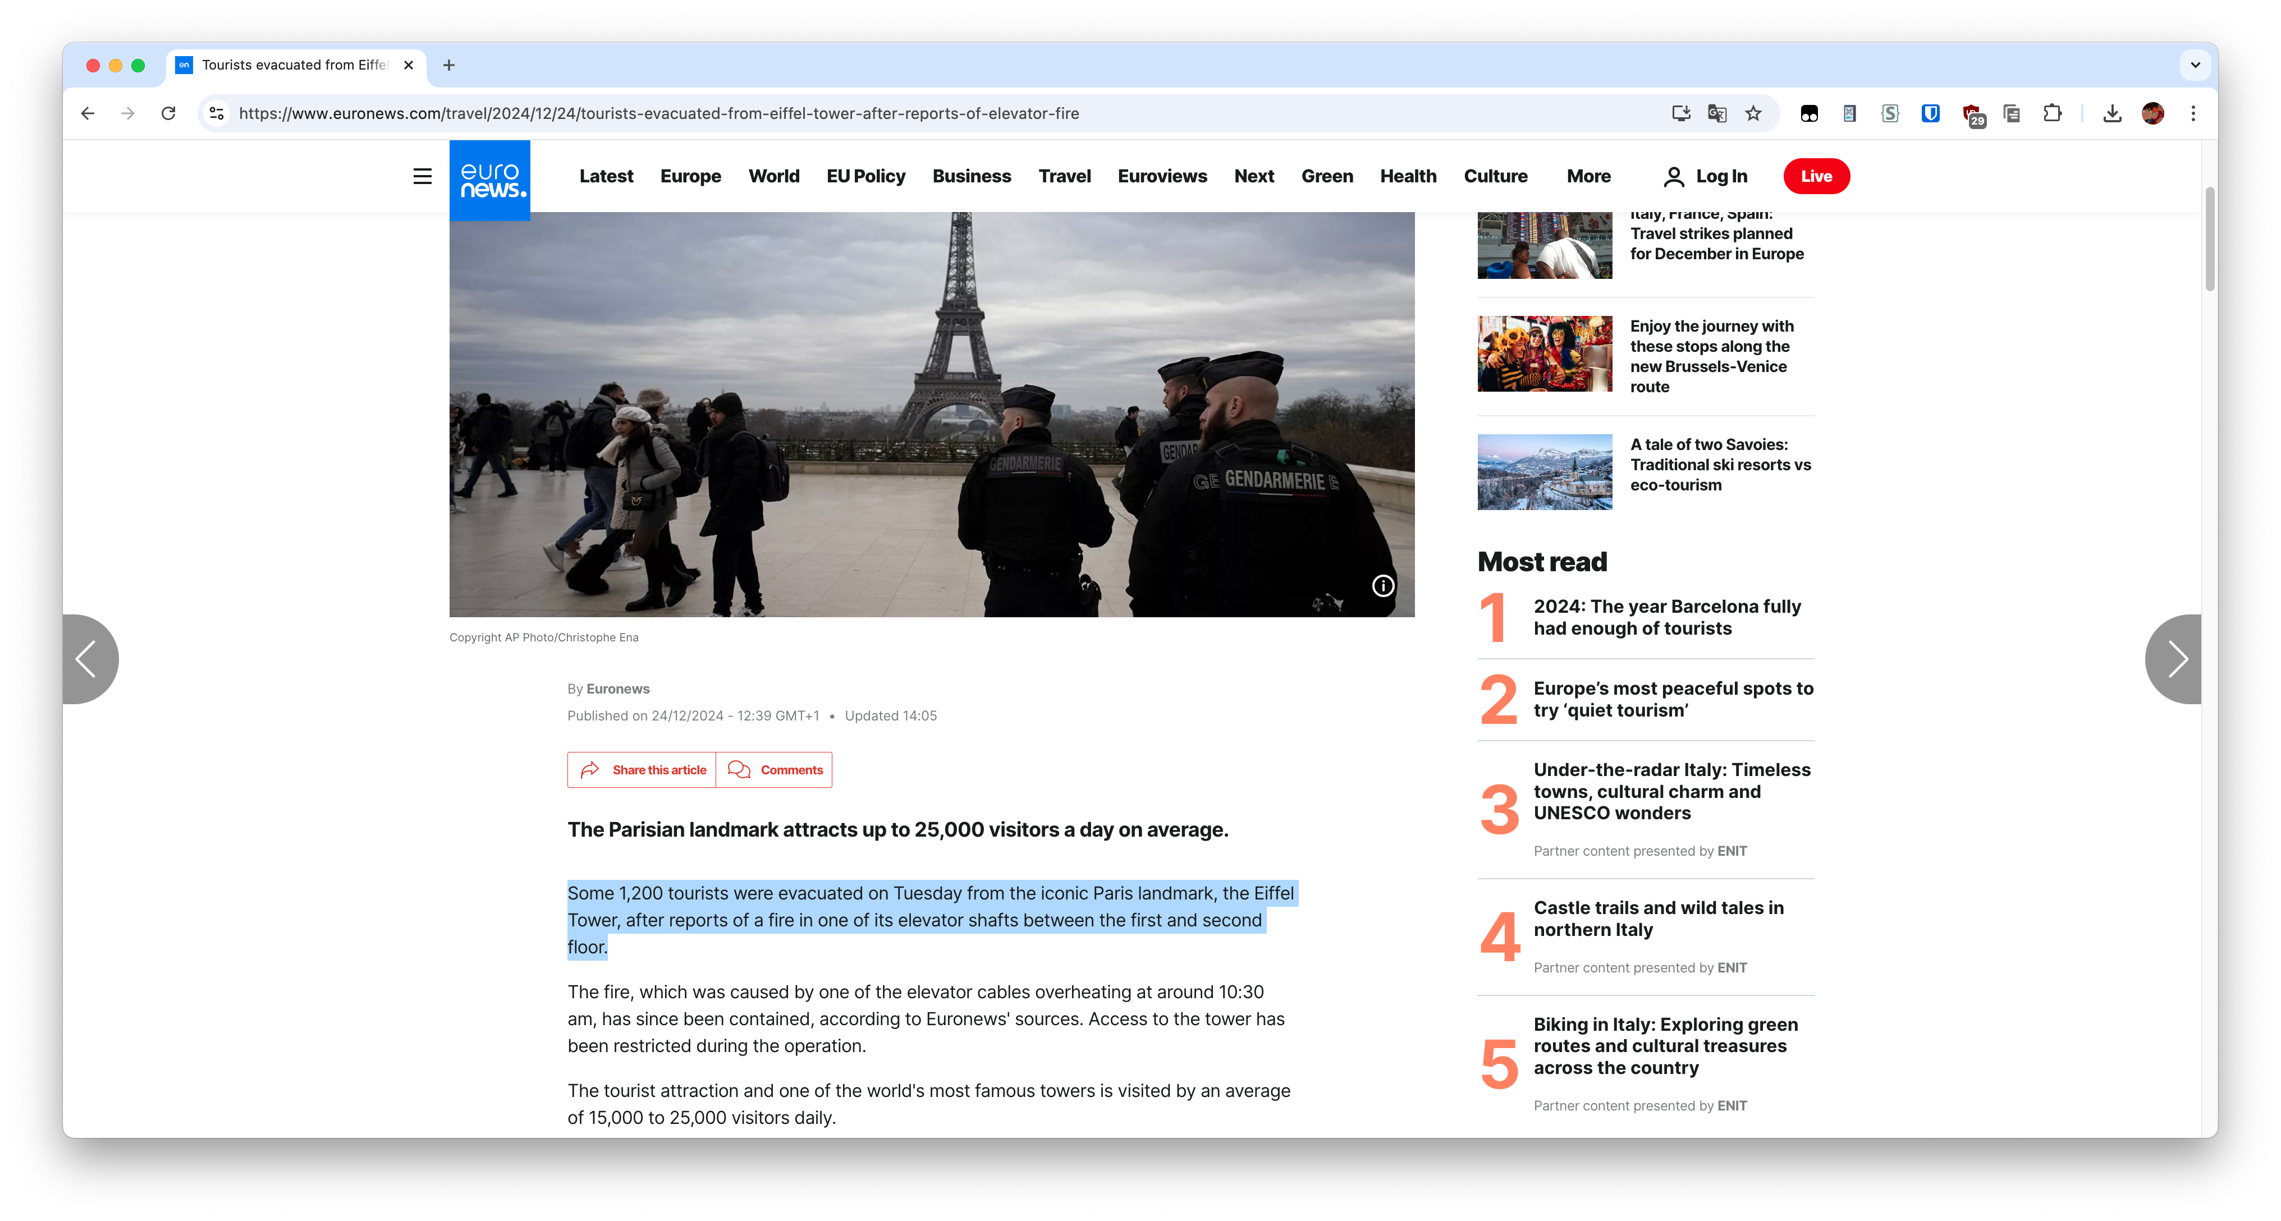This screenshot has height=1221, width=2281.
Task: Open Google Translate for this page
Action: point(1716,113)
